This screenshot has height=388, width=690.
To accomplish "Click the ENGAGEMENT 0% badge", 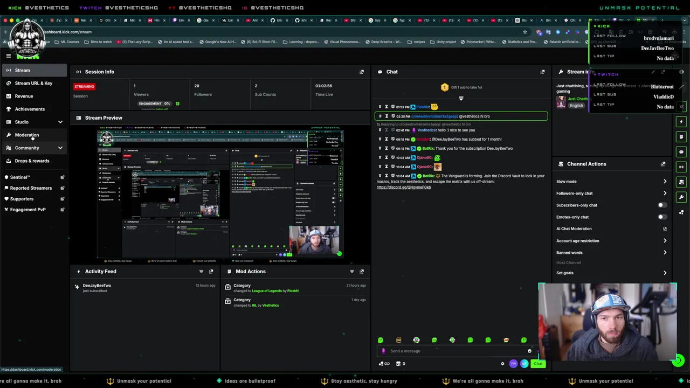I will 154,103.
